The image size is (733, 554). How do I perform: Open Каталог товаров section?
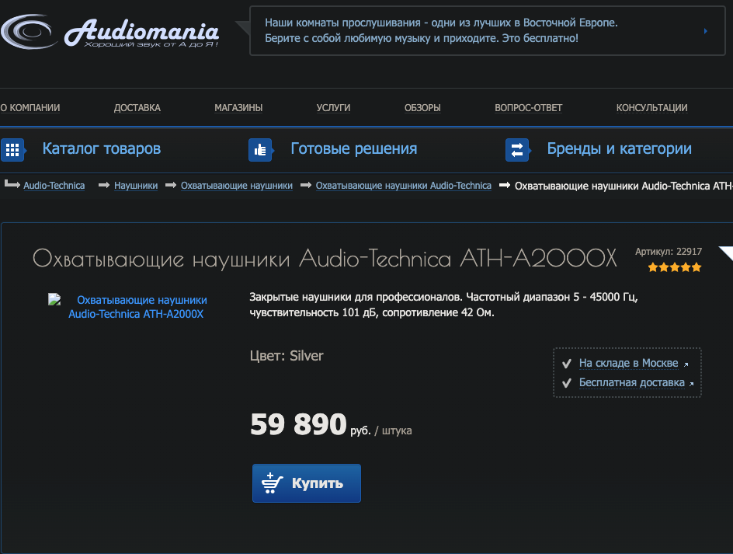point(102,148)
